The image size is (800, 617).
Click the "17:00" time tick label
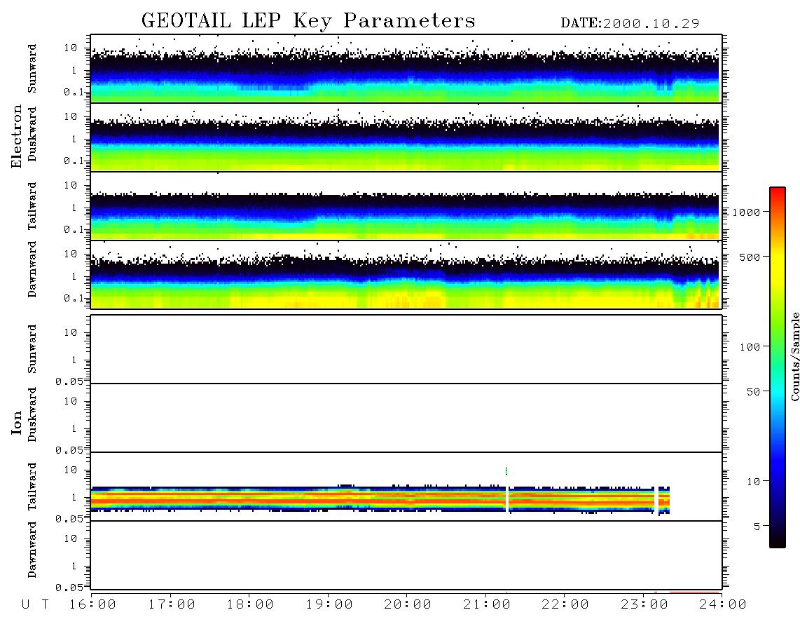pos(172,604)
